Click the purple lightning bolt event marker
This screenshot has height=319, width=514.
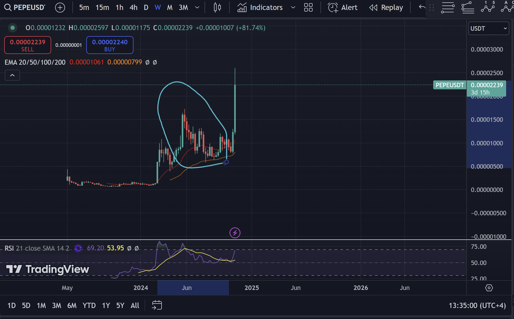[x=235, y=233]
